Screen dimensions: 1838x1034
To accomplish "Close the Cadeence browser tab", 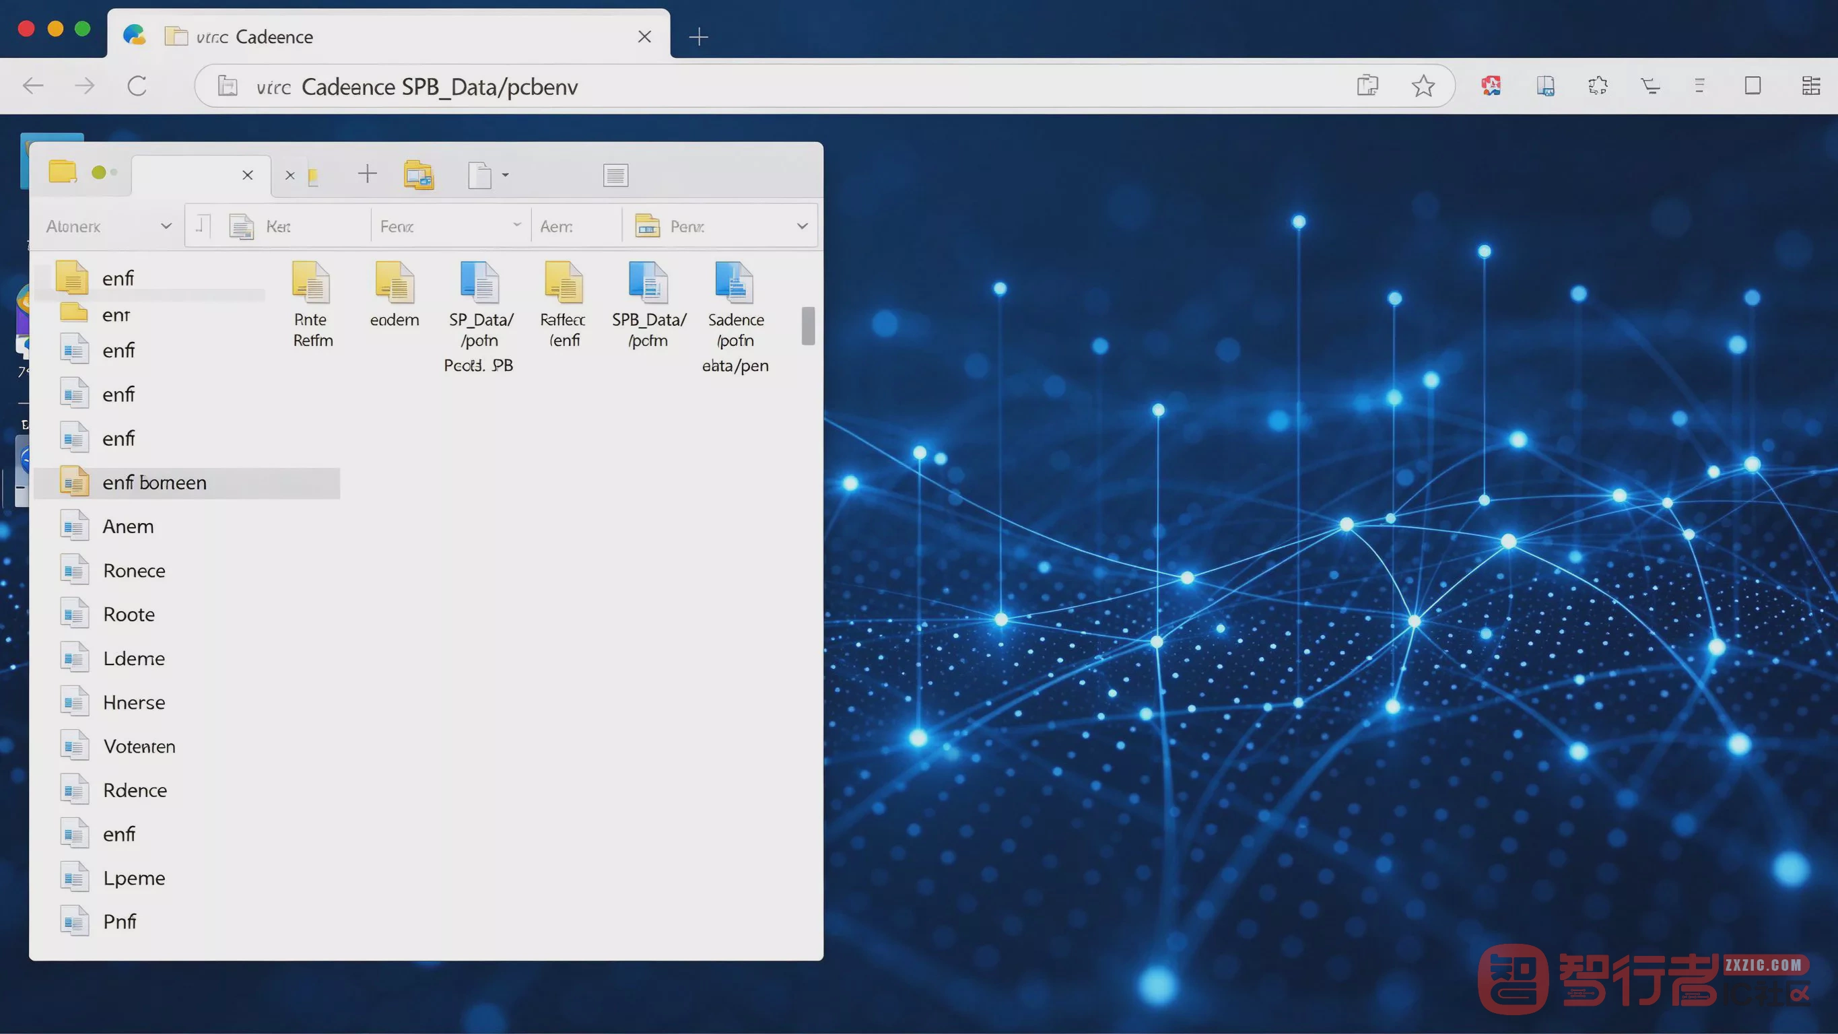I will coord(644,36).
